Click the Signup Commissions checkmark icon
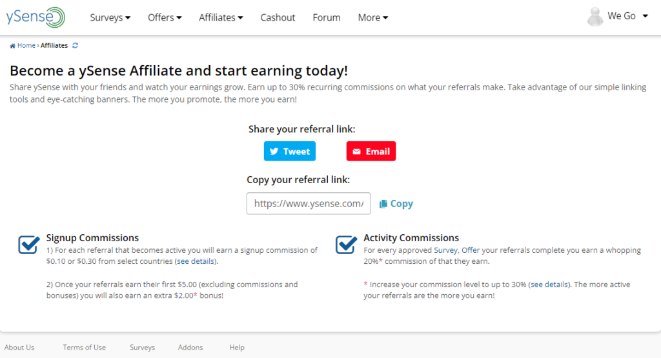Image resolution: width=661 pixels, height=358 pixels. [x=29, y=244]
